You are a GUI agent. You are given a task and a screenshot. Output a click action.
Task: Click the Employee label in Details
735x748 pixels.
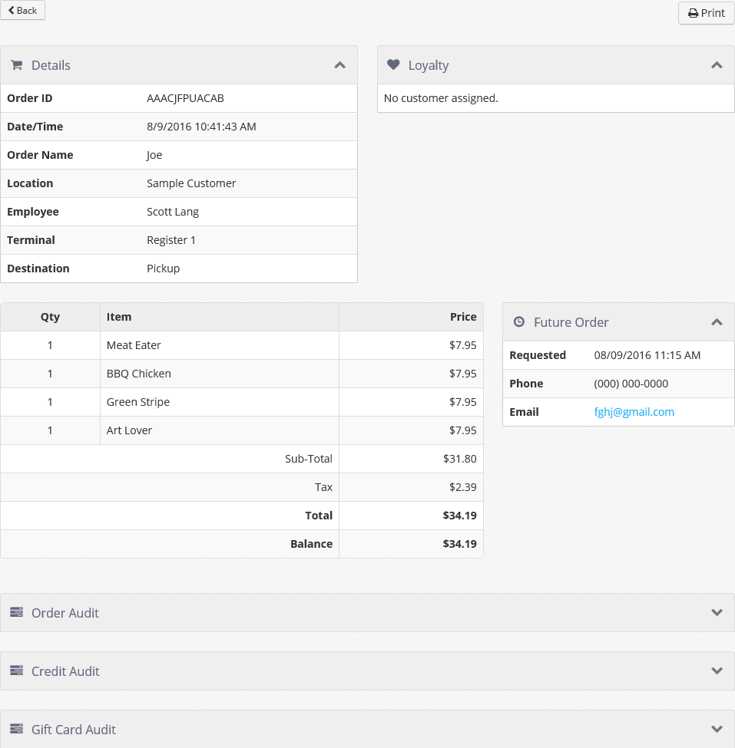(x=33, y=212)
